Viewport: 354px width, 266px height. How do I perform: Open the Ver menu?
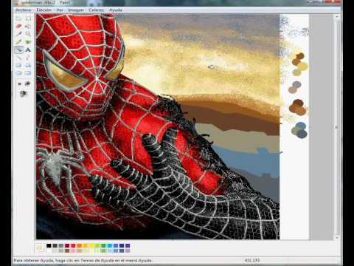(60, 10)
